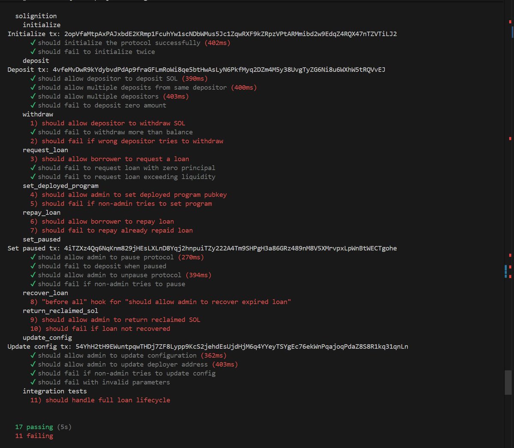Click the 'Initialize tx:' transaction hash line

(202, 34)
